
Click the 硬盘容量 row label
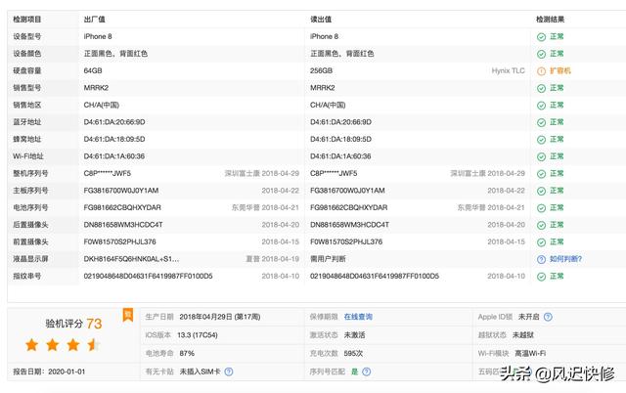click(x=27, y=70)
